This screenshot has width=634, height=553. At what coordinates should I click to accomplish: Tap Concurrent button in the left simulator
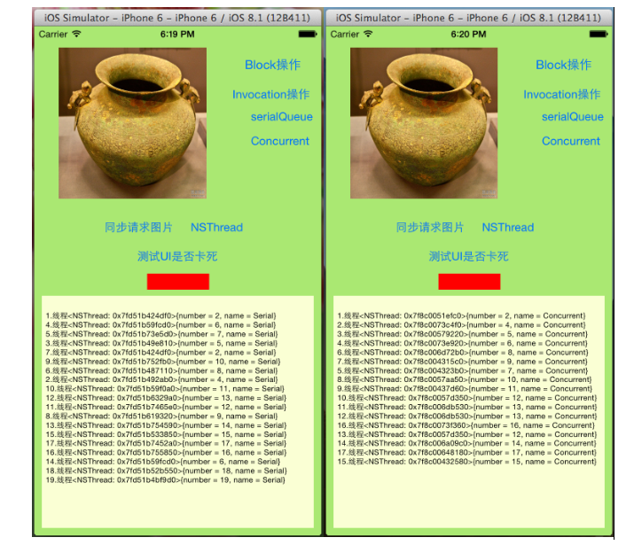(280, 141)
